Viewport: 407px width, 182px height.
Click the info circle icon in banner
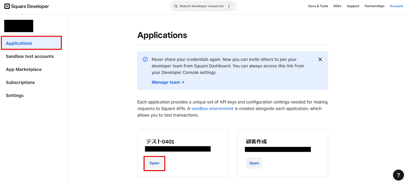coord(145,59)
